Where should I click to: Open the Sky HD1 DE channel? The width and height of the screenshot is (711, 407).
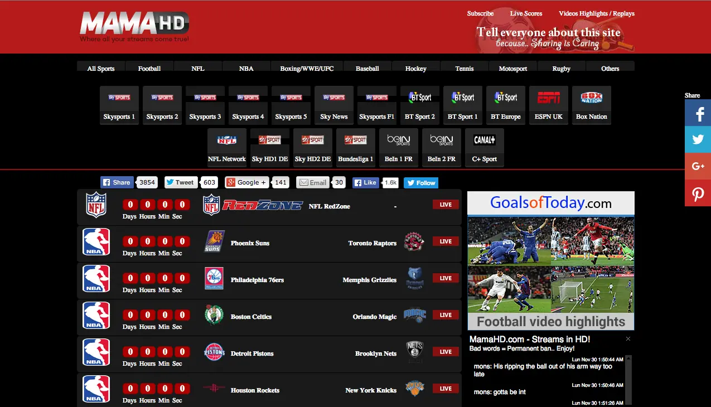pyautogui.click(x=270, y=147)
